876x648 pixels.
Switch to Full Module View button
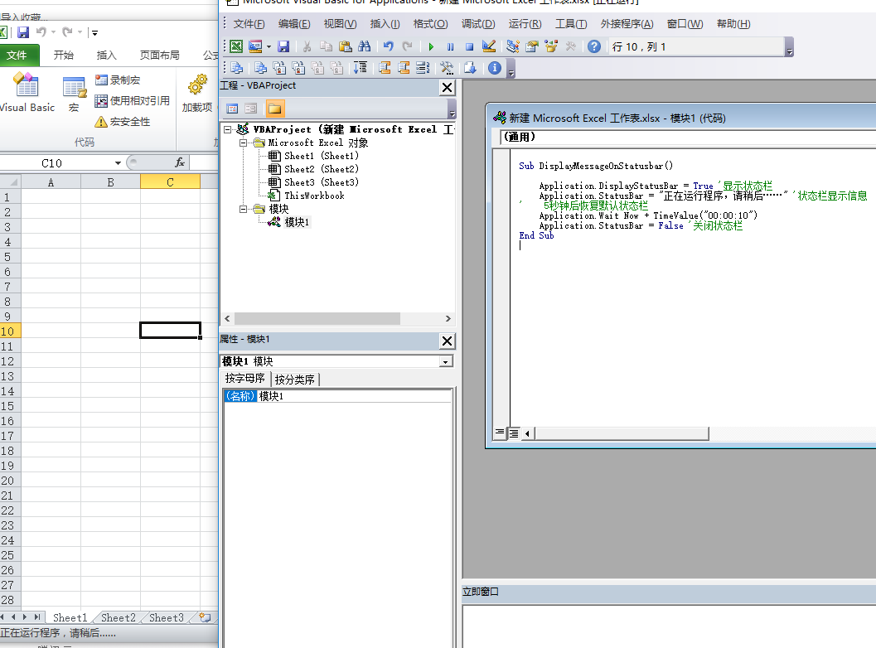[514, 433]
